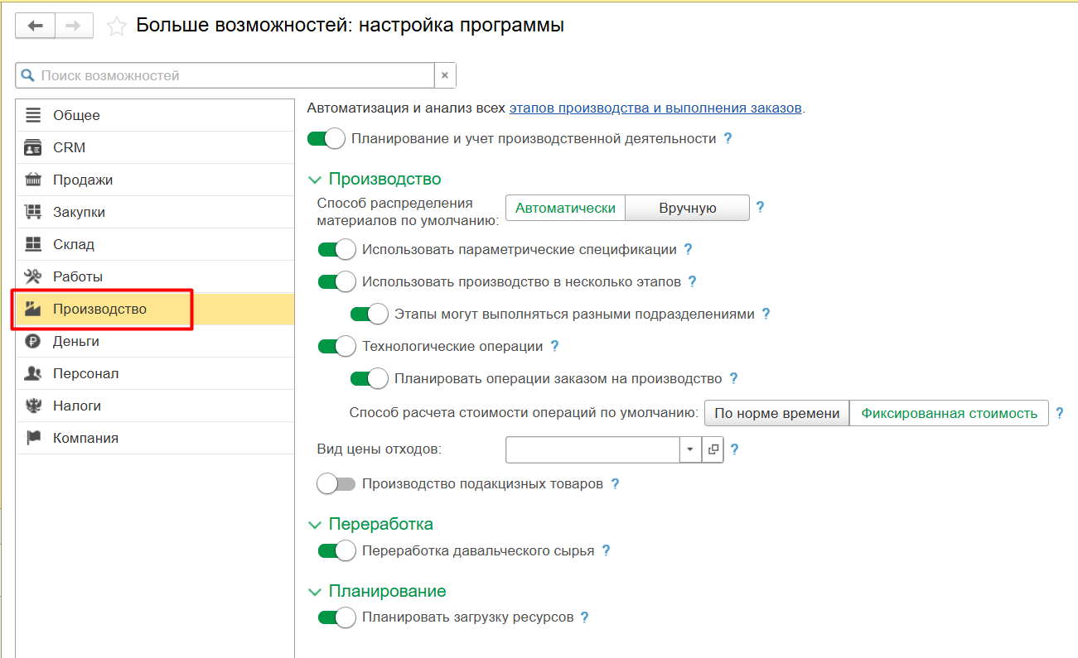Screen dimensions: 1078x658
Task: Click the Работы tools icon
Action: (33, 276)
